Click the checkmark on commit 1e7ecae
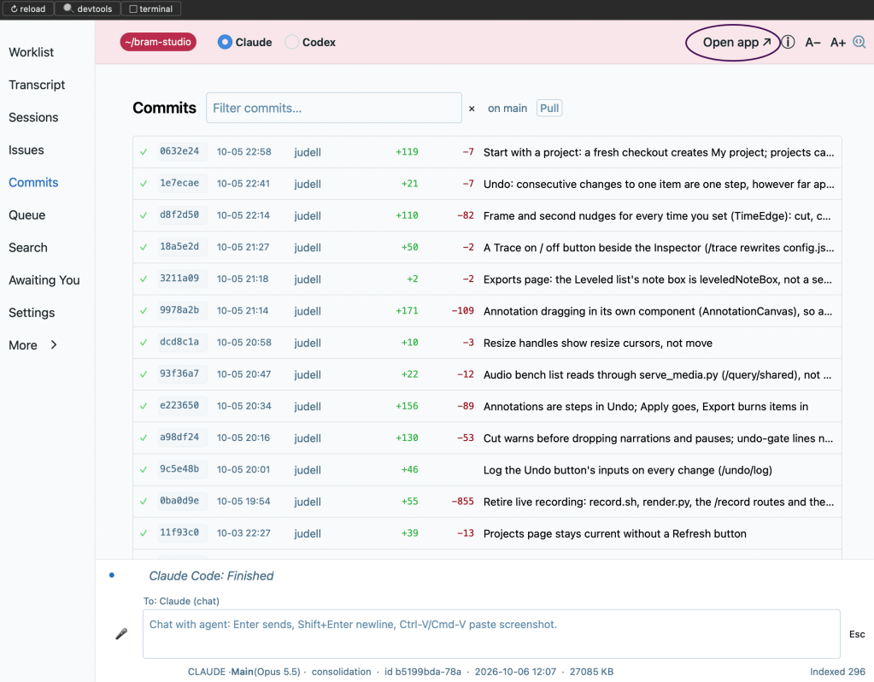 144,184
